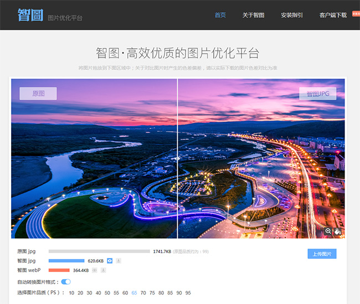
Task: Choose image quality 95
Action: click(x=188, y=293)
